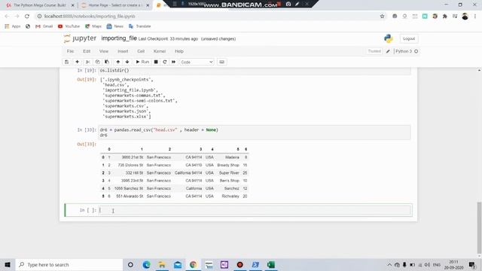Open the Chrome three-dot menu

click(475, 17)
